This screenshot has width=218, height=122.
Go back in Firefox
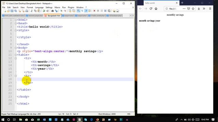click(x=141, y=8)
